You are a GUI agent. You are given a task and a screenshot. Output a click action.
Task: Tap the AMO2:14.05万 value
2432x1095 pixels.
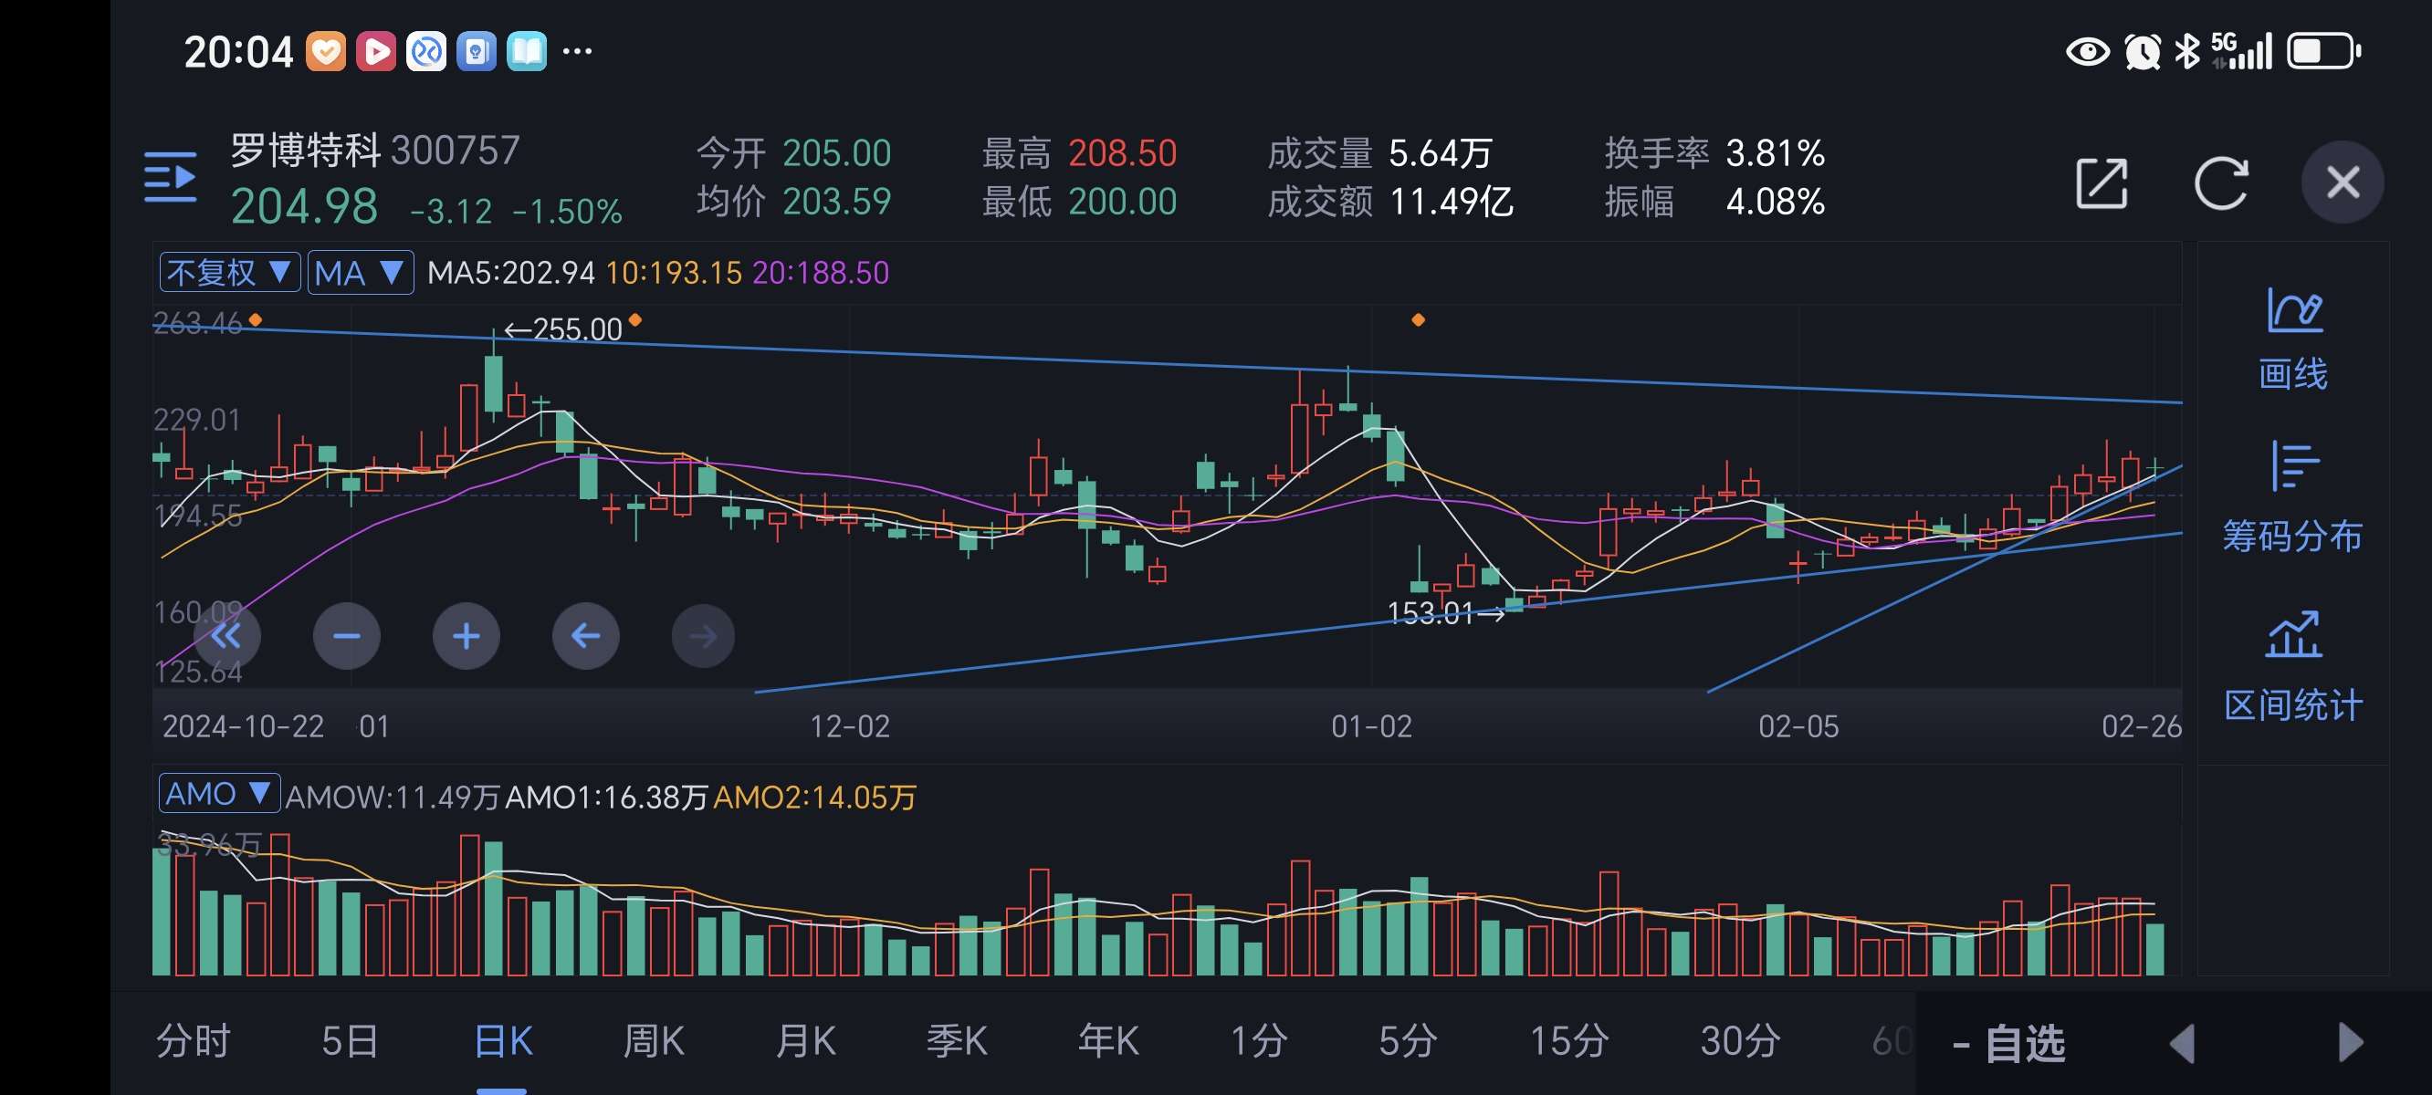tap(814, 798)
